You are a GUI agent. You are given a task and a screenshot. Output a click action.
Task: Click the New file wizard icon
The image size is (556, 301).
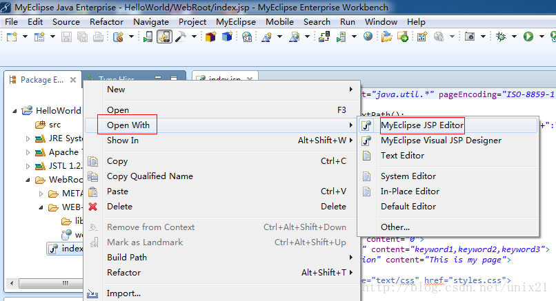point(12,37)
